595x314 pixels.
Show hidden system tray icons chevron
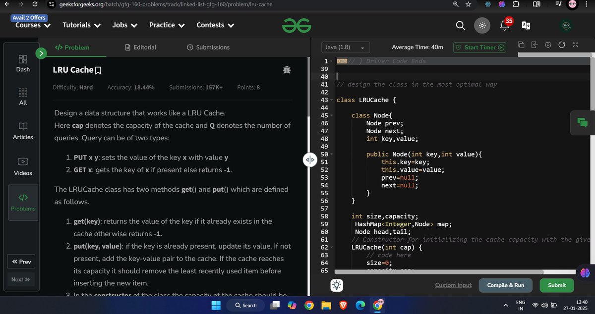505,305
